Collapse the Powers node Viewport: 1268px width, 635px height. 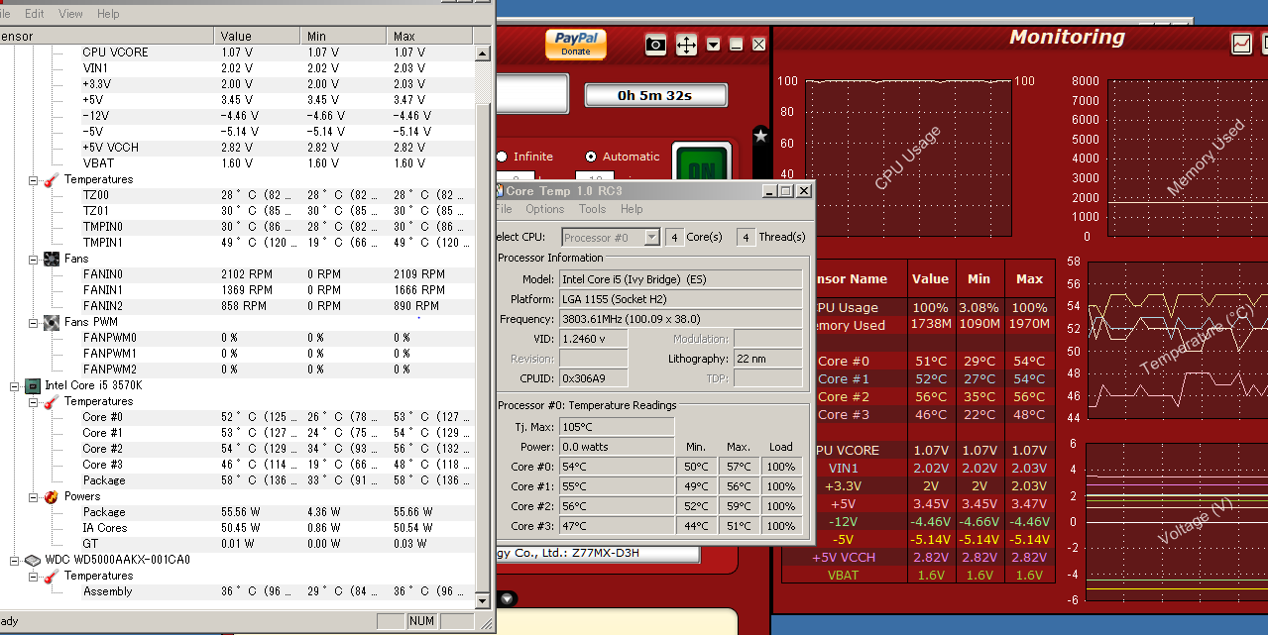tap(33, 496)
